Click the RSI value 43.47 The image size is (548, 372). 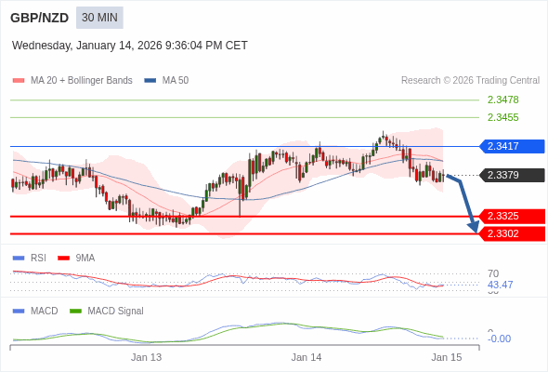pyautogui.click(x=500, y=285)
